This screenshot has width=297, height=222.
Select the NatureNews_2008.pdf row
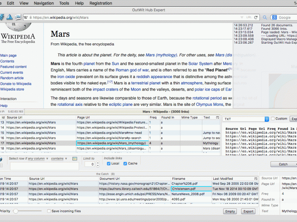(x=129, y=194)
